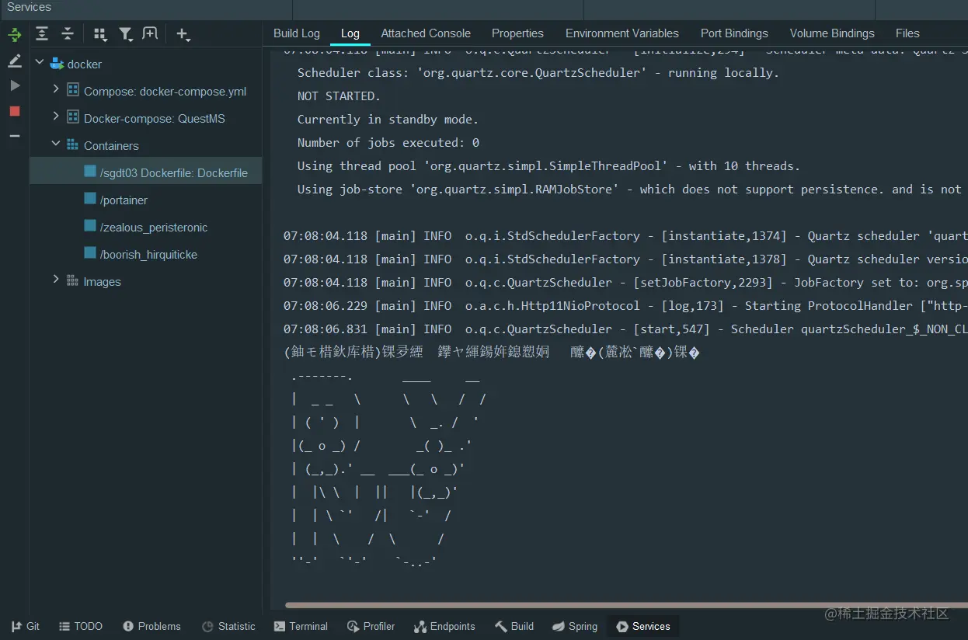Open the Problems tool window
The height and width of the screenshot is (640, 968).
(x=151, y=626)
